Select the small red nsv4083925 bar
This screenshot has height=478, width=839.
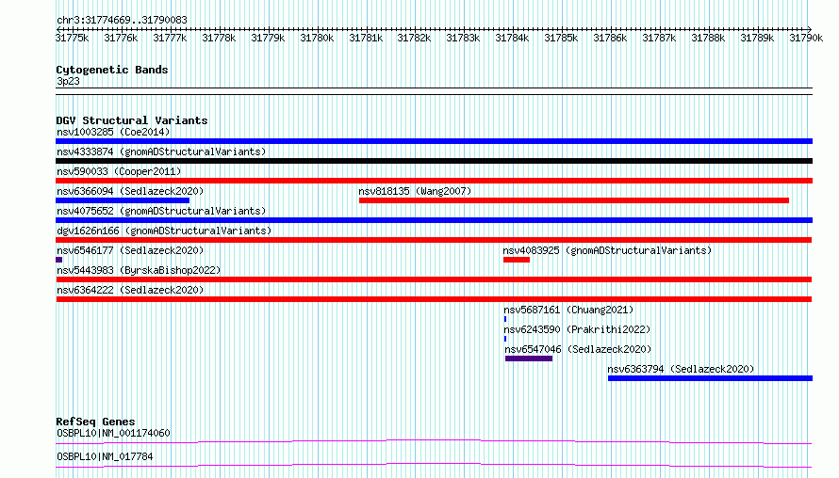click(x=517, y=260)
